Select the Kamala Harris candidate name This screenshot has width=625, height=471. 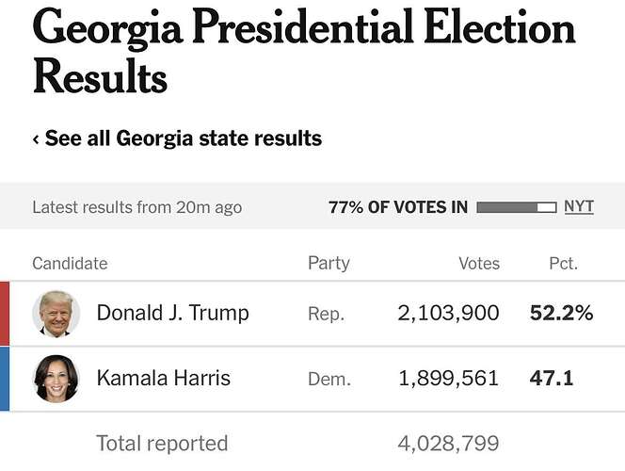(x=164, y=378)
